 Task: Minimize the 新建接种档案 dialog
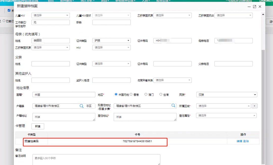(x=248, y=7)
